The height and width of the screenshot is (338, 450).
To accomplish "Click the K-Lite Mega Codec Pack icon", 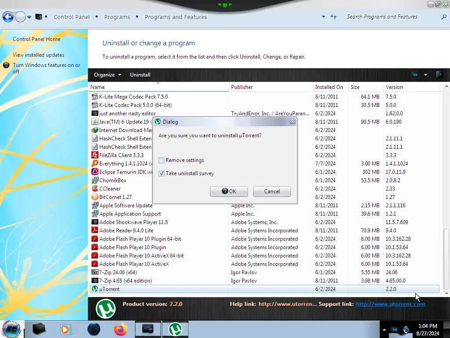I will (x=95, y=96).
